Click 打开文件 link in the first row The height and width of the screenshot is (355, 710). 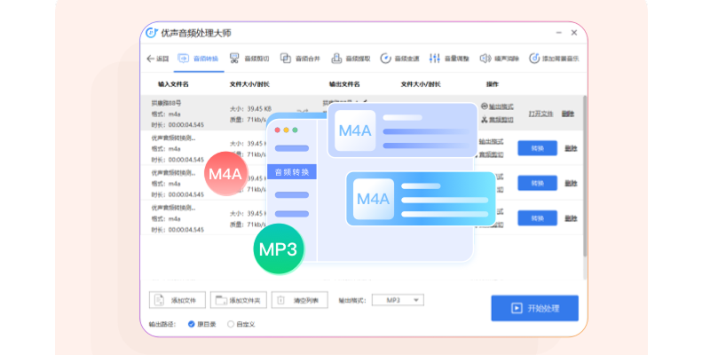540,114
